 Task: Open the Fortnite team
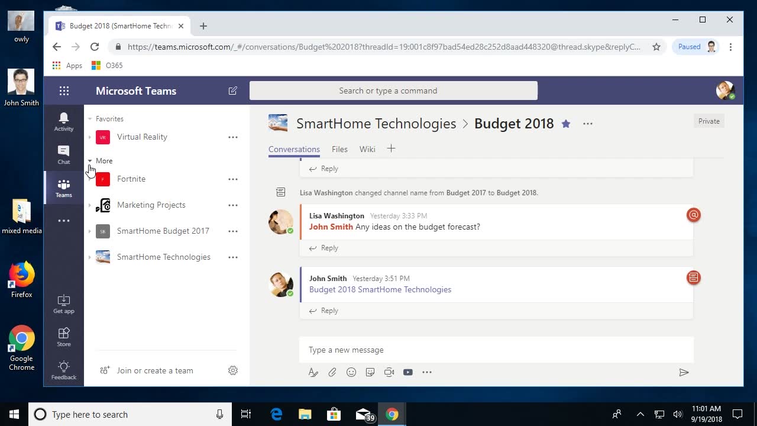[x=131, y=179]
